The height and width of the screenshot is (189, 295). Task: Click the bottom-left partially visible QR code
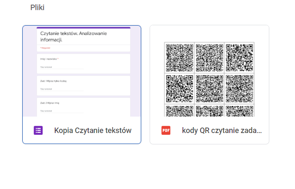click(180, 112)
